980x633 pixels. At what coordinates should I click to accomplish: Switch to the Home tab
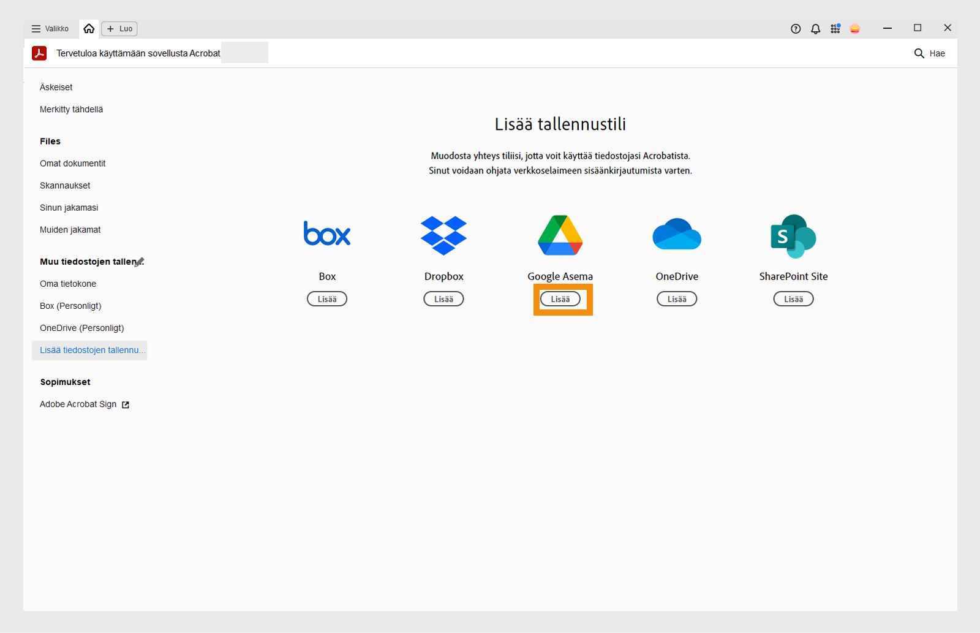click(89, 28)
